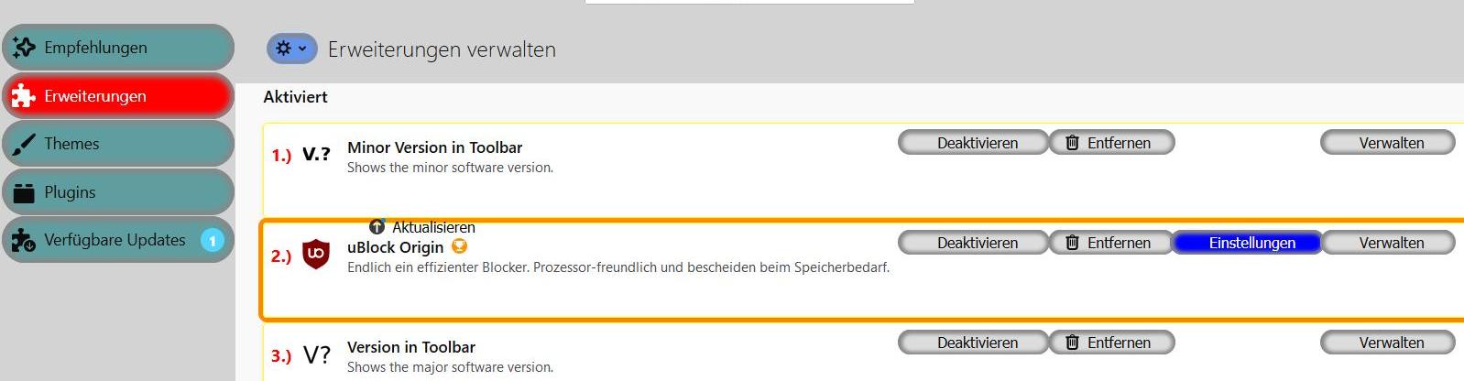Image resolution: width=1464 pixels, height=381 pixels.
Task: Switch to the Themes category
Action: pos(117,144)
